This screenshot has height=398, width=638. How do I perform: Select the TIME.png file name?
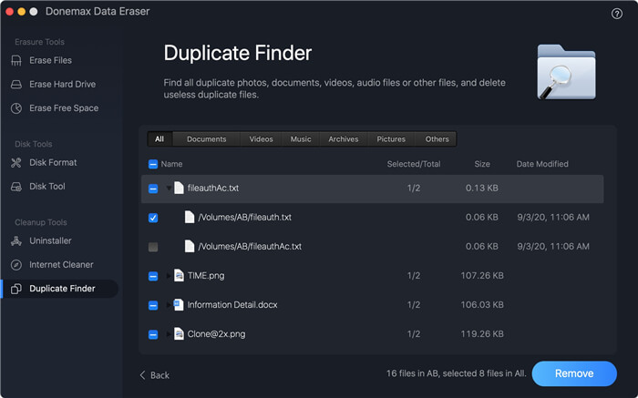(206, 276)
